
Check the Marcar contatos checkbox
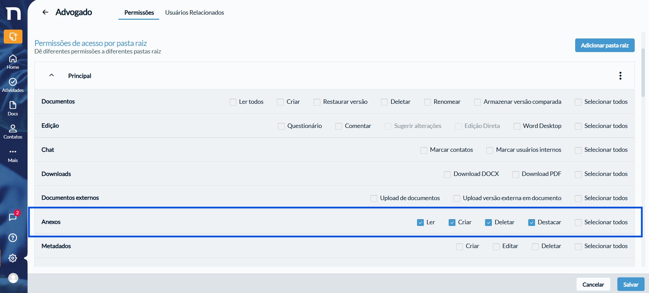(x=424, y=150)
